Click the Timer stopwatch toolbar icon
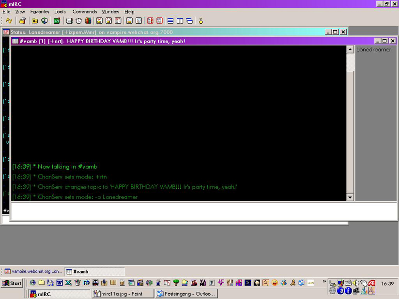The width and height of the screenshot is (399, 299). (78, 21)
